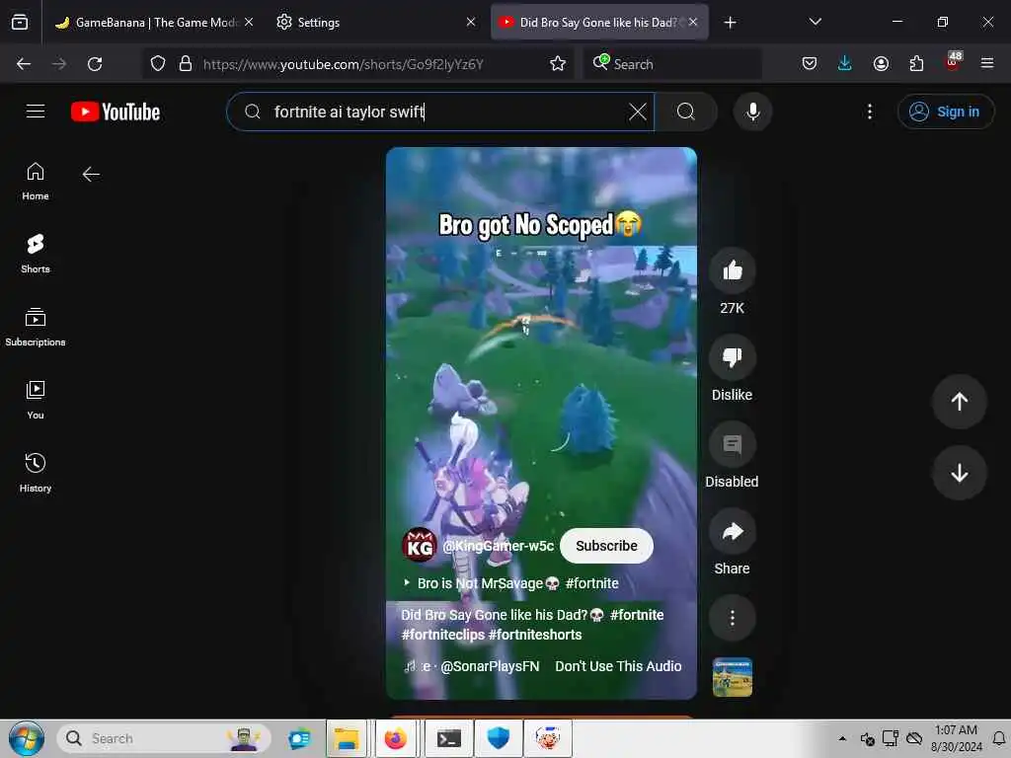1011x758 pixels.
Task: Show site security padlock info
Action: click(186, 64)
